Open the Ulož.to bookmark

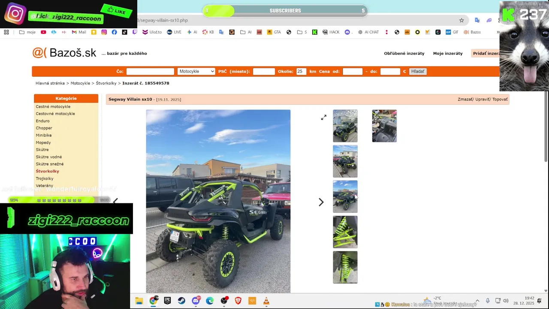[152, 32]
